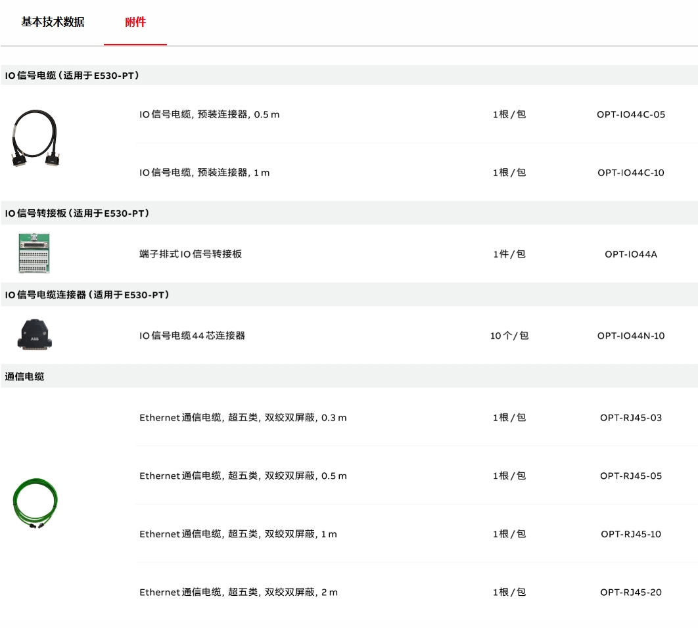
Task: Click the IO 信号电缆 44 芯连接器 description
Action: [192, 336]
